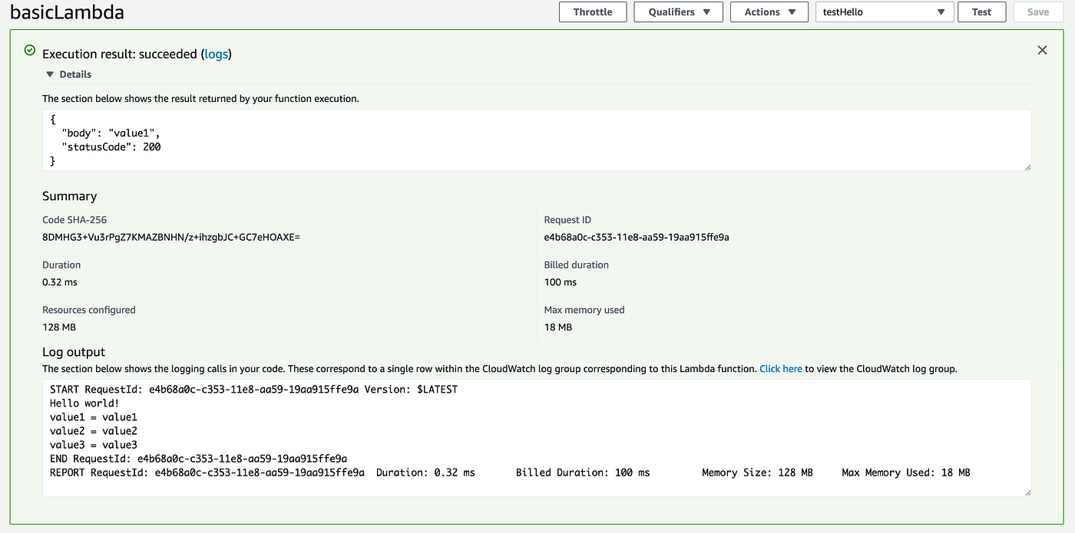
Task: Click the disabled Save button
Action: pos(1037,12)
